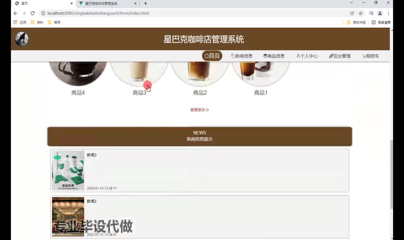
Task: Open 个人中心 in navigation menu
Action: tap(307, 56)
